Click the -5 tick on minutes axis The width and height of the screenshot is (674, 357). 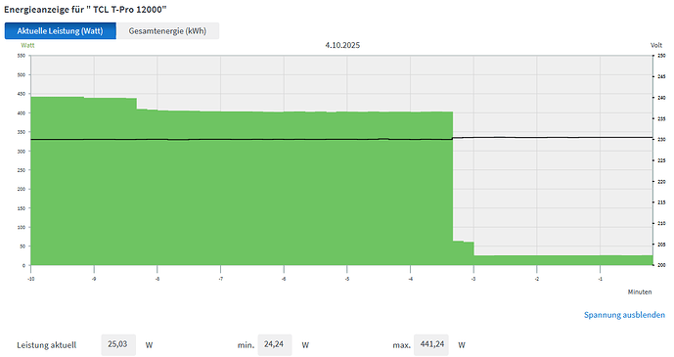pyautogui.click(x=347, y=279)
